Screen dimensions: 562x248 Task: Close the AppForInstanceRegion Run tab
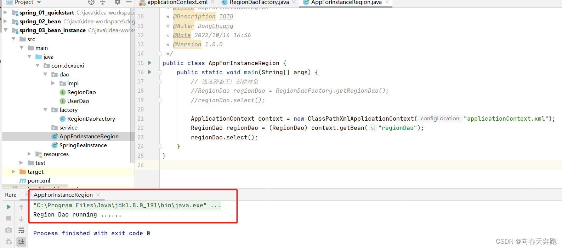(x=98, y=195)
